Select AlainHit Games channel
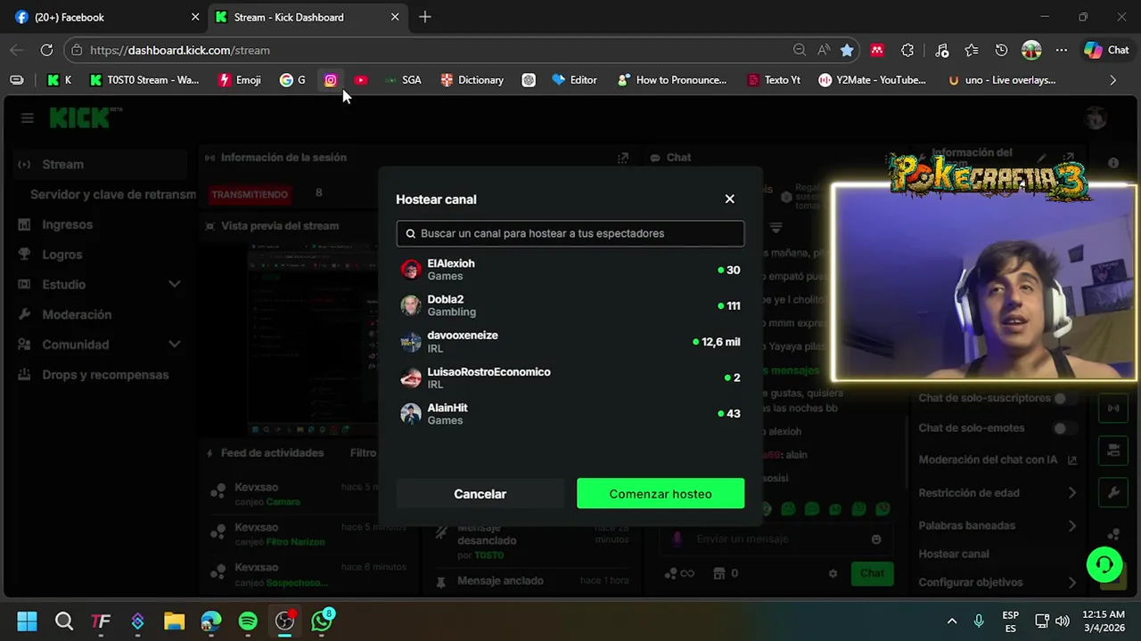1141x641 pixels. pos(570,414)
